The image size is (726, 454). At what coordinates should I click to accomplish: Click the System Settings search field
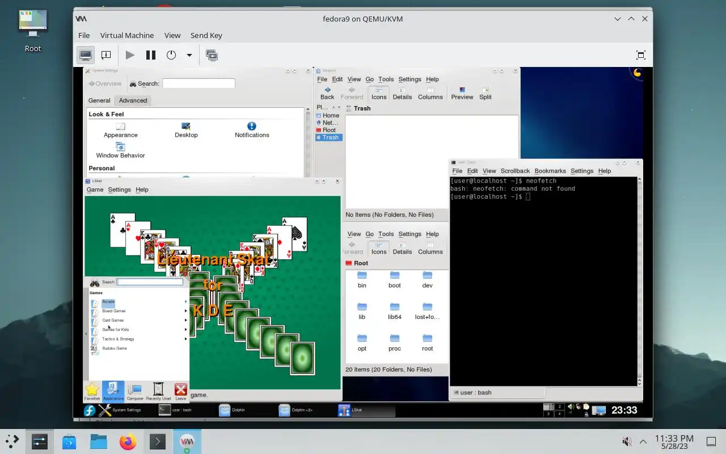199,83
